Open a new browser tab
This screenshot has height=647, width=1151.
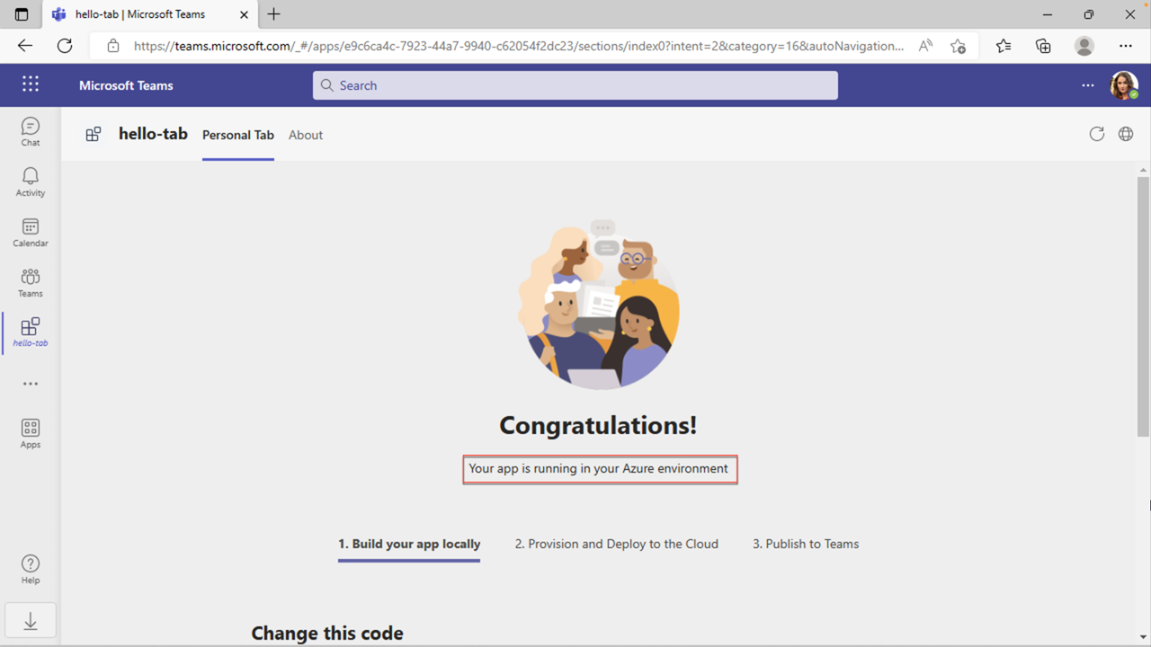[273, 14]
